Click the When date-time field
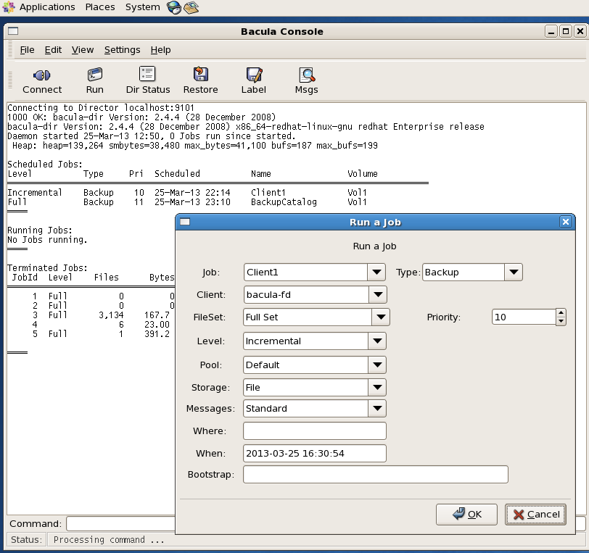The image size is (589, 553). coord(315,454)
